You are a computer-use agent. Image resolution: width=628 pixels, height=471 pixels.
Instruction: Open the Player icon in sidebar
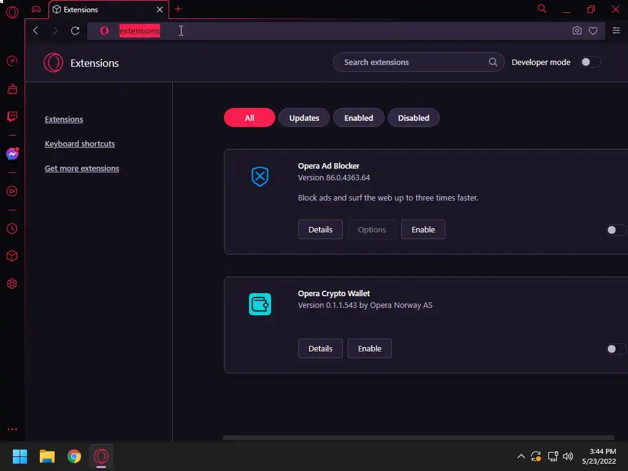click(x=12, y=191)
